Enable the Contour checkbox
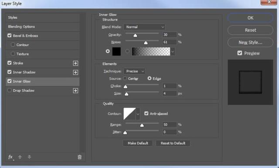Viewport: 279px width, 168px height. point(13,45)
